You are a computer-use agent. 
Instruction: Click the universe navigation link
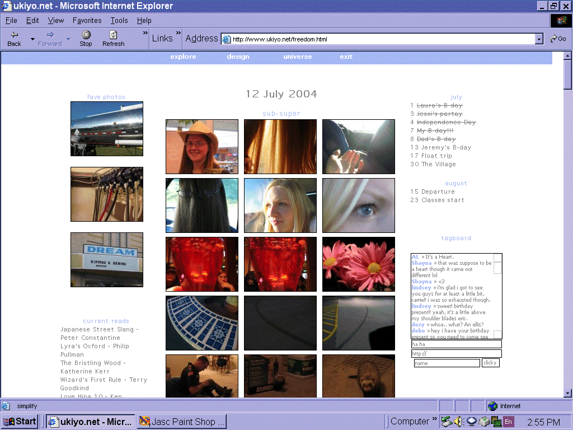pos(298,57)
